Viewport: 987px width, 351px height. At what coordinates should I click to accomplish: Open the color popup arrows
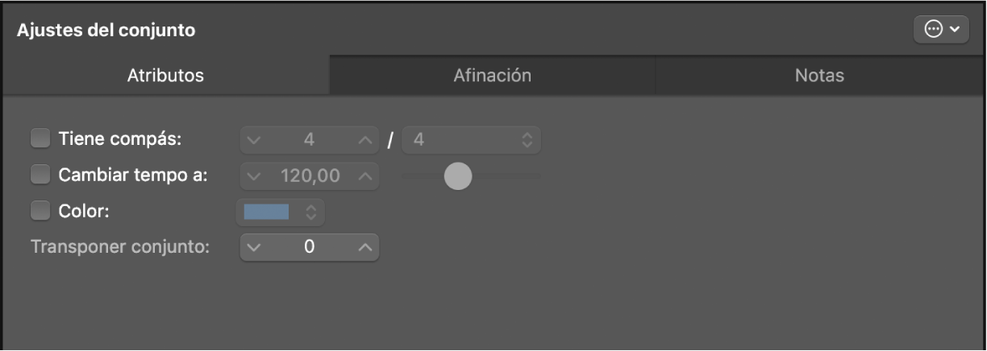[310, 212]
